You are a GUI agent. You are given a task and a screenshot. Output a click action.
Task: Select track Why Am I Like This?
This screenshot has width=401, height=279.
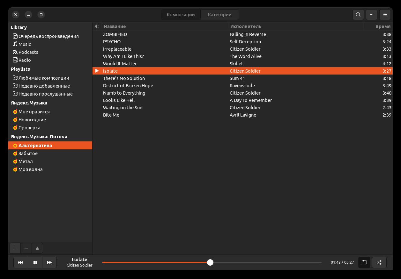tap(242, 56)
